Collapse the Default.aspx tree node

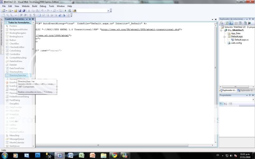point(225,37)
